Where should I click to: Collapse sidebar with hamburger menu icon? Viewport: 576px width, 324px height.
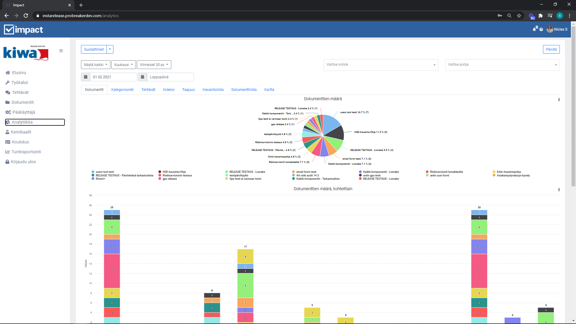coord(61,51)
